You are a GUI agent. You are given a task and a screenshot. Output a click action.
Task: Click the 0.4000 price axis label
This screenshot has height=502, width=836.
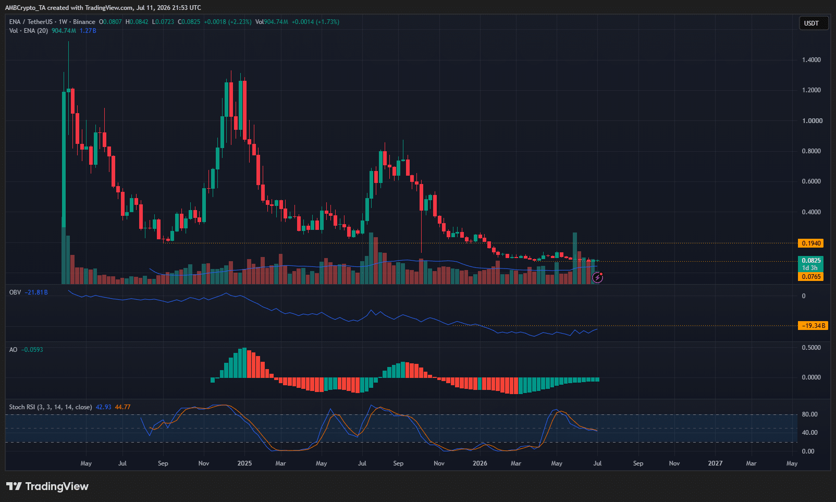(x=812, y=212)
